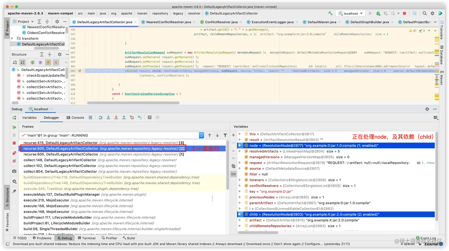Screen dimensions: 449x251
Task: Select the previous frame with the up arrow
Action: (x=210, y=135)
